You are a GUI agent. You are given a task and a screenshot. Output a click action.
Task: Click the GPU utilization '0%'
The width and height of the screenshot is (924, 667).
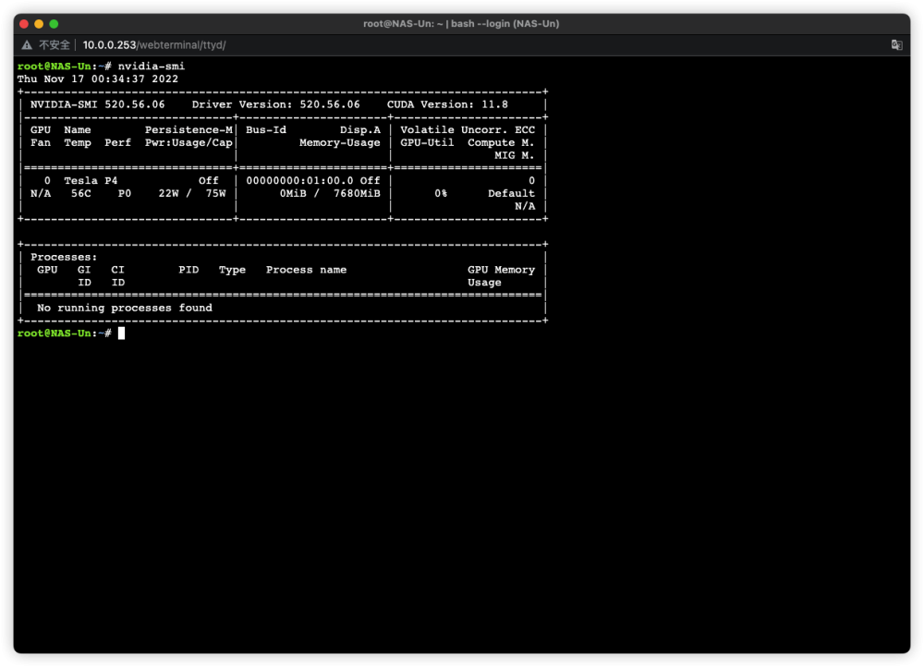(x=441, y=193)
